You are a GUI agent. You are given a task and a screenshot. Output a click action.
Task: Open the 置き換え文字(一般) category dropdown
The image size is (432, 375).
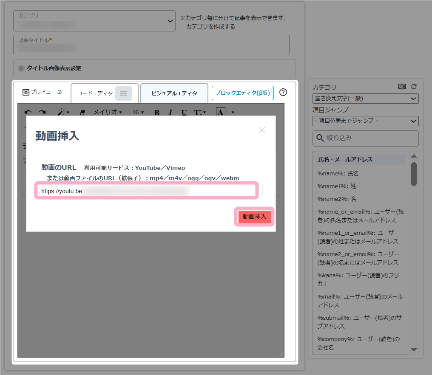pos(365,99)
